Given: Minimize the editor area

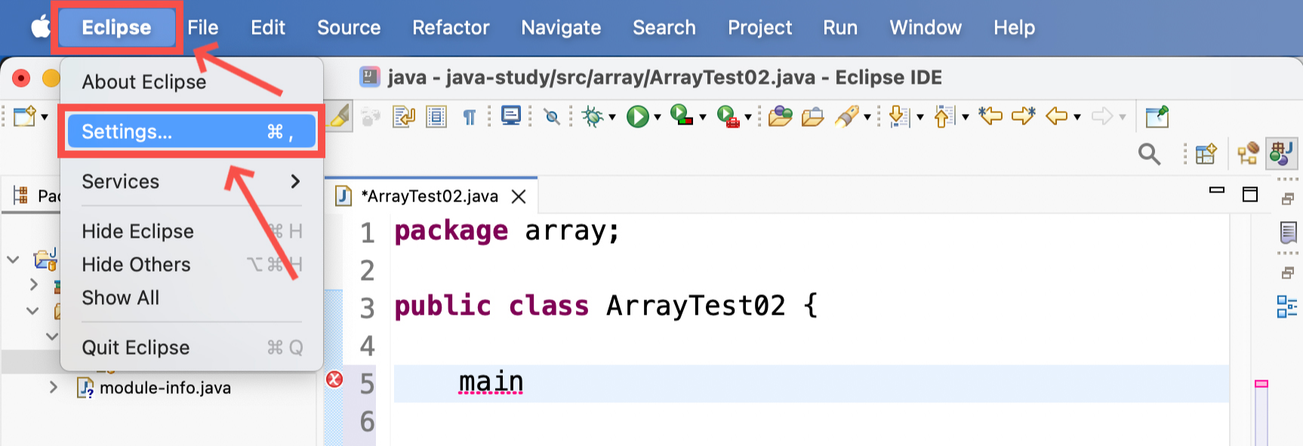Looking at the screenshot, I should pyautogui.click(x=1217, y=192).
